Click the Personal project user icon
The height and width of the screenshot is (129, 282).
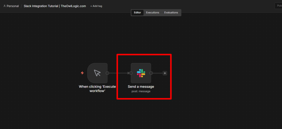[5, 6]
